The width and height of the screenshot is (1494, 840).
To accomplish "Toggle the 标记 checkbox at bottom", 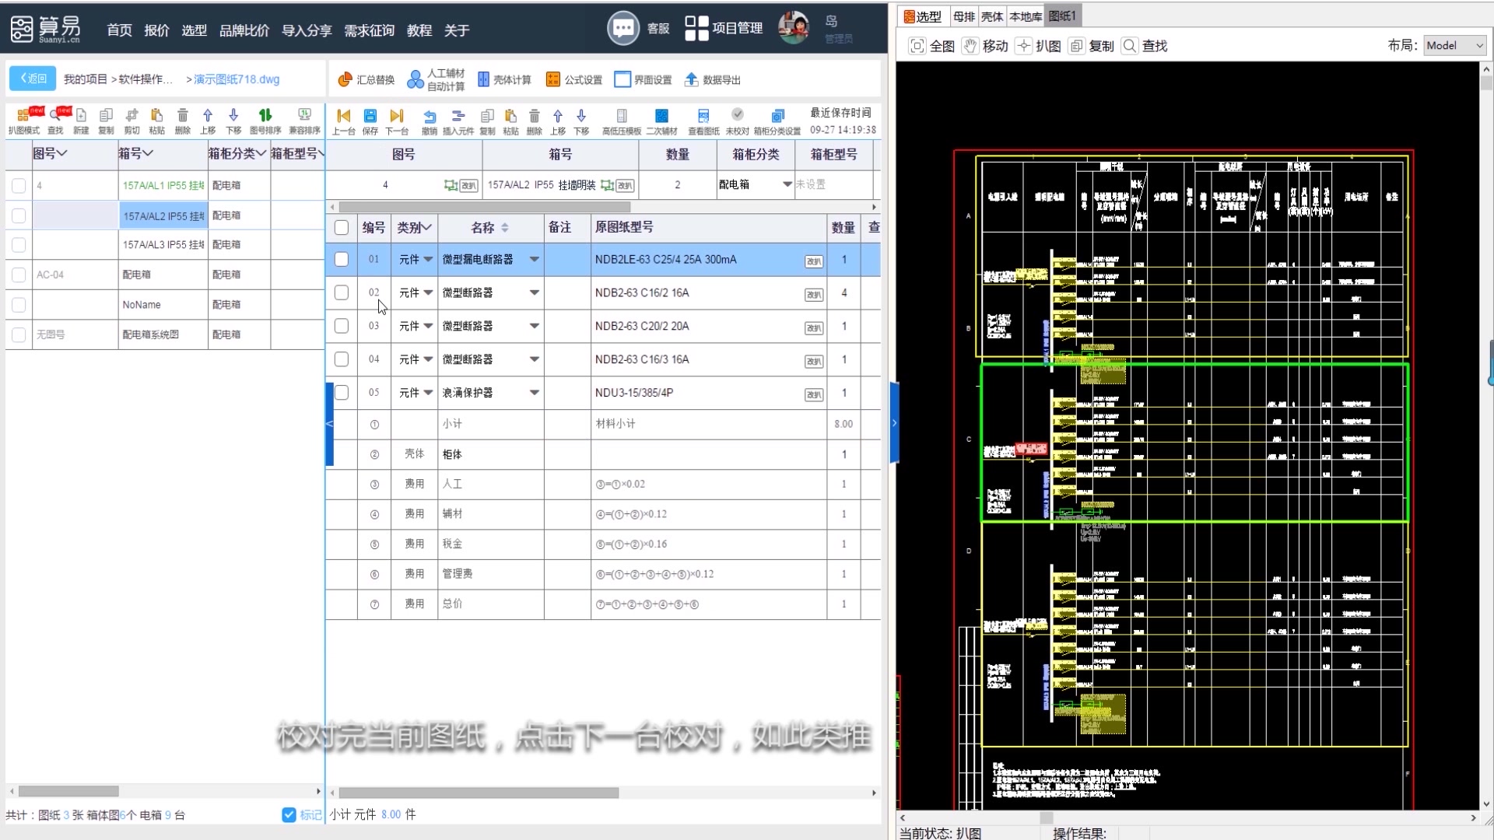I will pos(289,814).
